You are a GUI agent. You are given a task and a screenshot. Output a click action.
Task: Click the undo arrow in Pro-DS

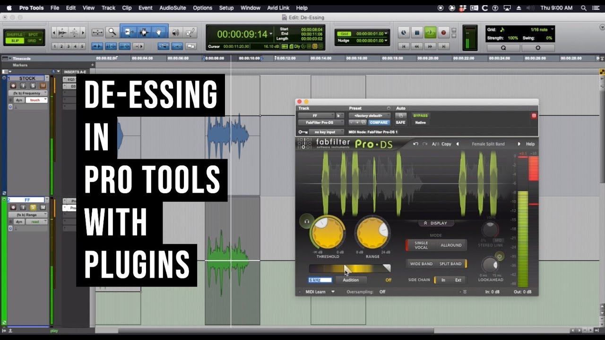coord(415,144)
